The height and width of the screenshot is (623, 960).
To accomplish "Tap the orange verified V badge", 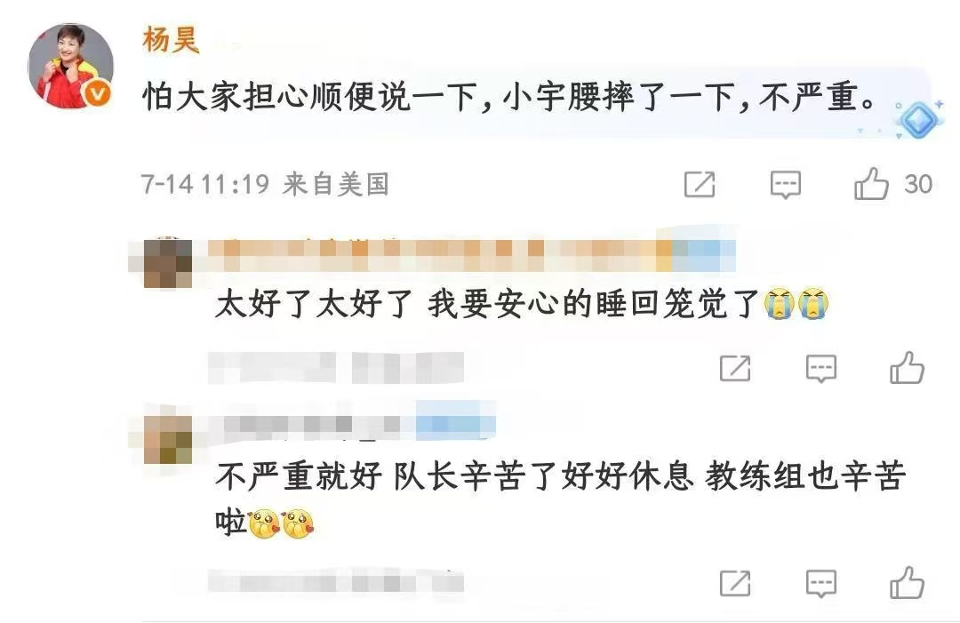I will point(98,93).
